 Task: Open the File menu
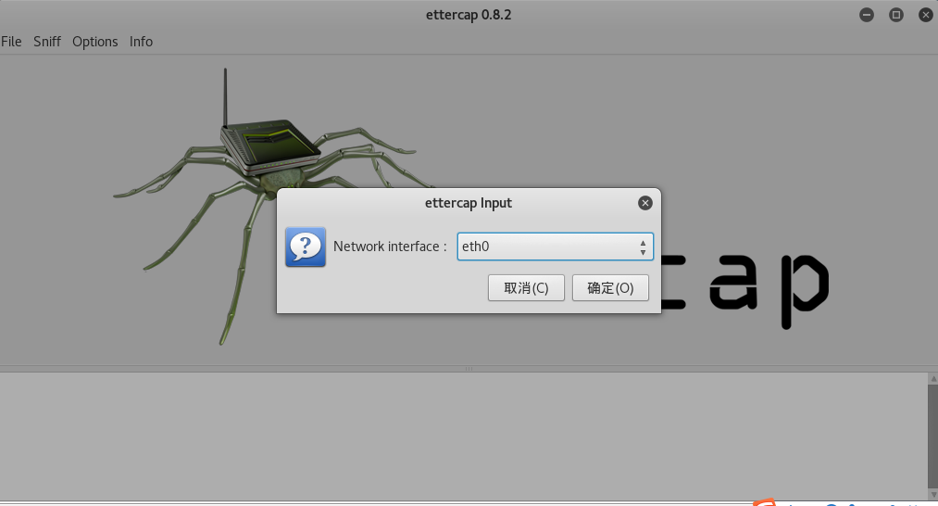point(11,42)
